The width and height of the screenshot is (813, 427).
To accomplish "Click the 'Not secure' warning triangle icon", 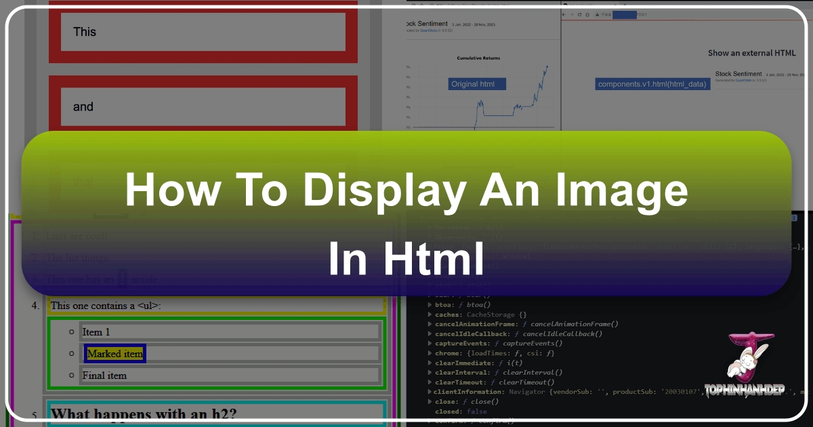I will click(596, 14).
